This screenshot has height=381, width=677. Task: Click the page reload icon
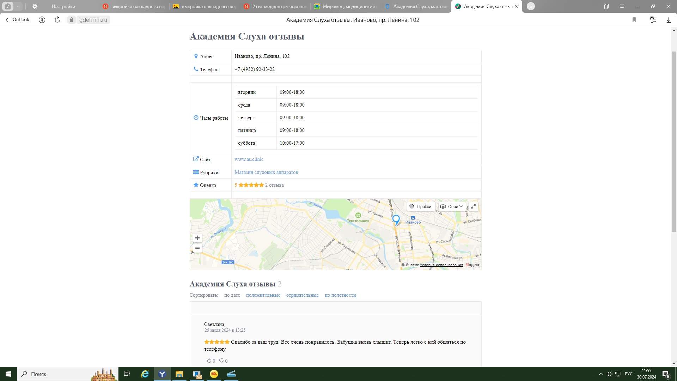click(x=57, y=20)
